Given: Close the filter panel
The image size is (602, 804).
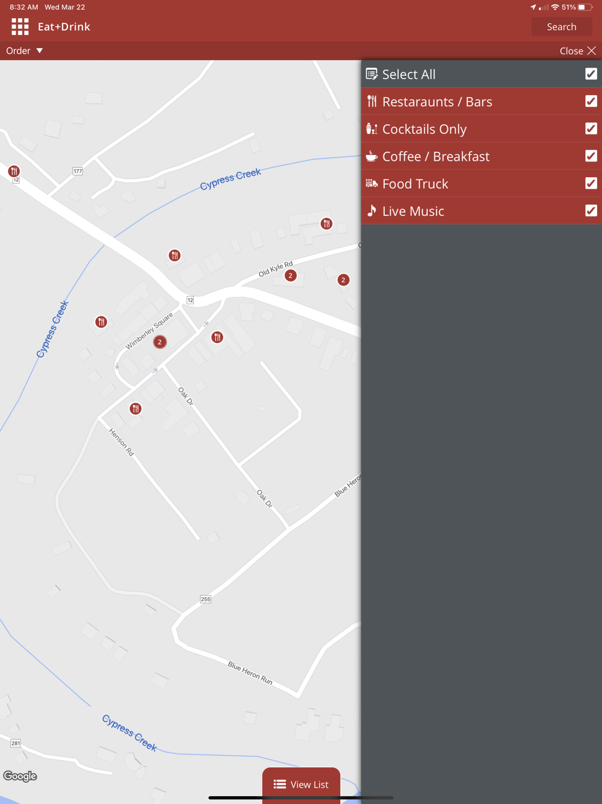Looking at the screenshot, I should coord(577,51).
